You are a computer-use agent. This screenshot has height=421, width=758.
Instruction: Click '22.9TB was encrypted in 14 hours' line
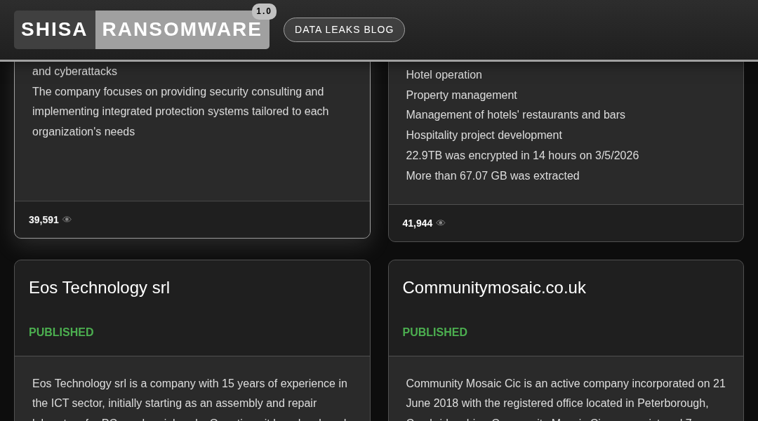click(x=522, y=156)
